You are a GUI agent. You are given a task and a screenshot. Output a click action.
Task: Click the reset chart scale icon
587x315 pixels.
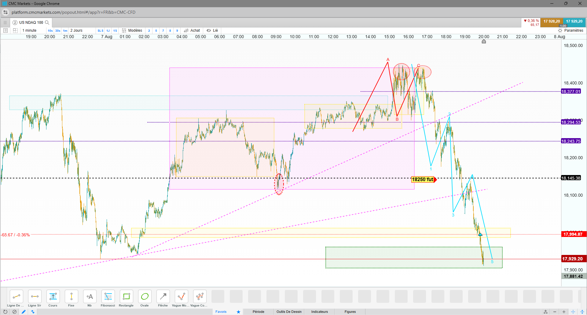click(x=545, y=312)
